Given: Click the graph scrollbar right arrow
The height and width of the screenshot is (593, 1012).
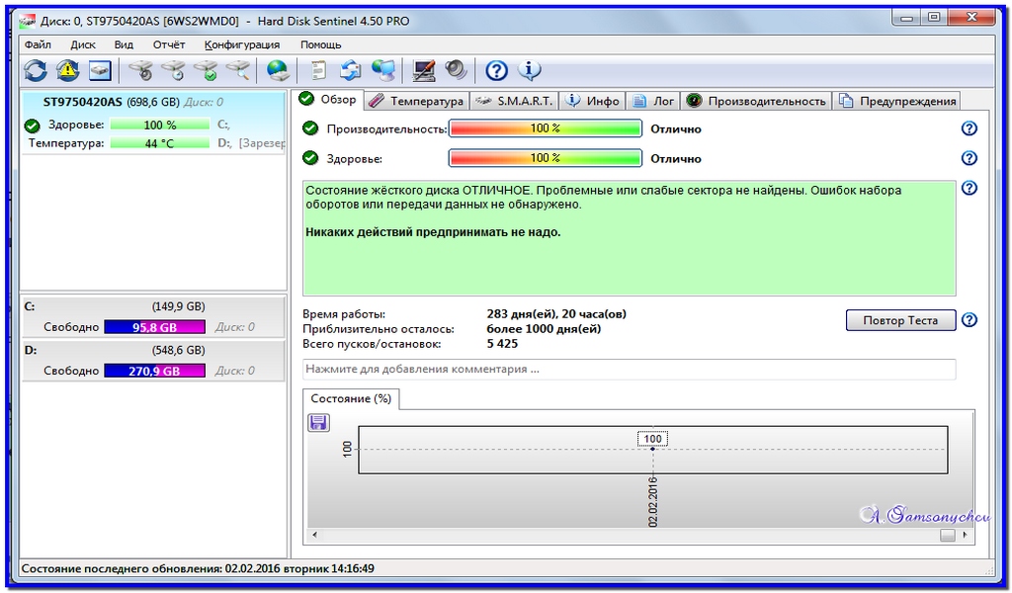Looking at the screenshot, I should [965, 535].
